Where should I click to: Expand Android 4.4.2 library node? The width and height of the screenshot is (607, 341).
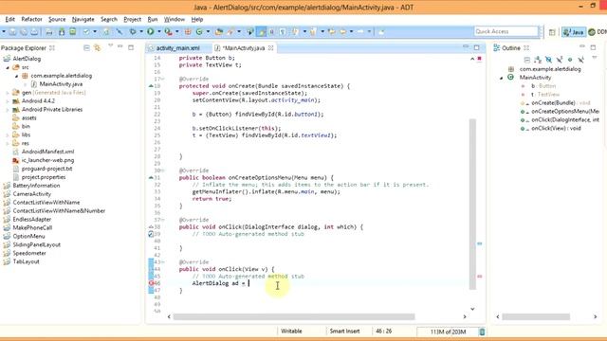(x=8, y=101)
